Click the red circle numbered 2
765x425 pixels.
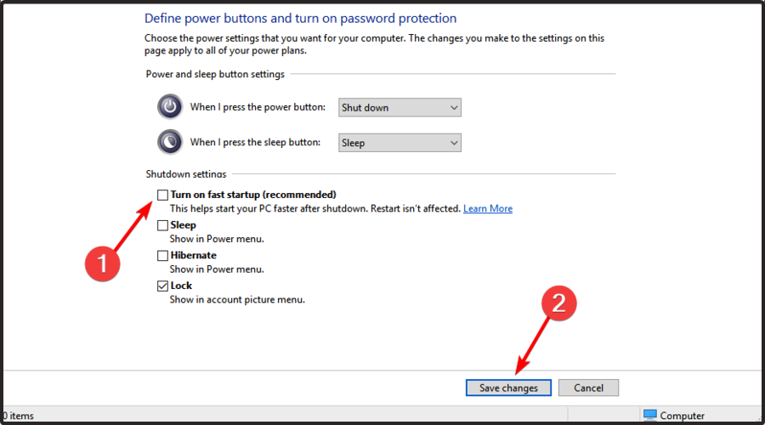coord(559,303)
